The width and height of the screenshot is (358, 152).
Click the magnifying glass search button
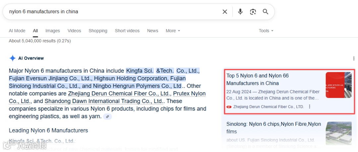(x=266, y=12)
